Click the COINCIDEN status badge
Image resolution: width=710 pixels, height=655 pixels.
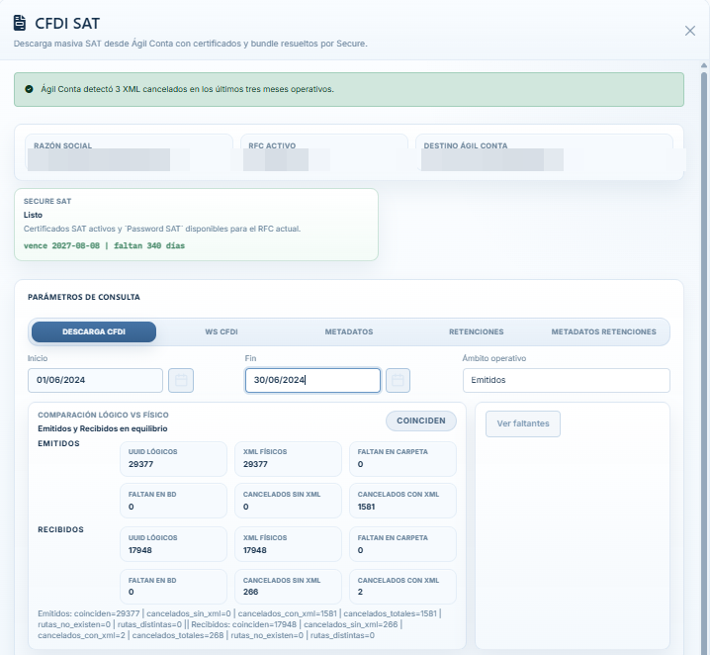point(421,421)
